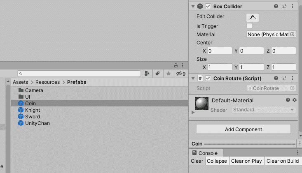
Task: Toggle Collapse in the Console
Action: point(217,161)
